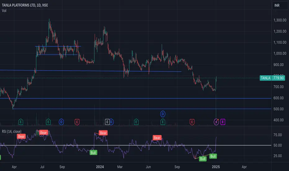This screenshot has height=171, width=289.
Task: Click RSI (14, close) indicator legend
Action: coord(11,132)
